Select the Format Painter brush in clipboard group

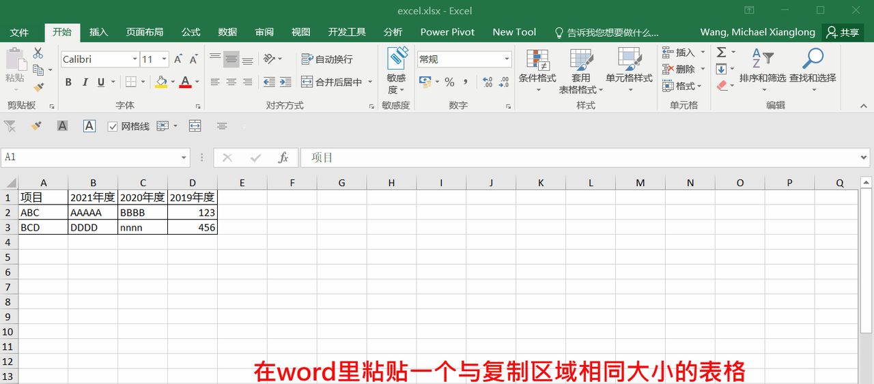click(38, 87)
